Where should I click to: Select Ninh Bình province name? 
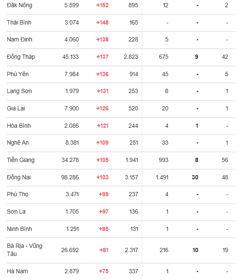[19, 229]
